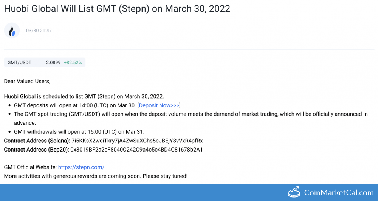Screen dimensions: 378x201
Task: Click the Dear Valued Users greeting
Action: point(27,81)
